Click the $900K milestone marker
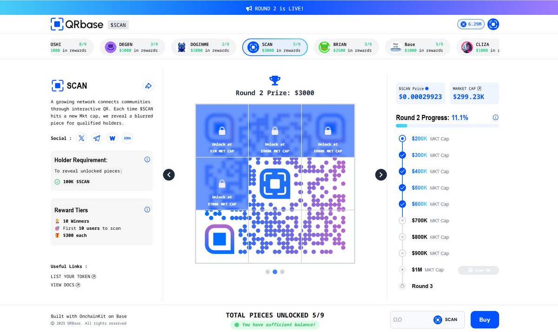Viewport: 558px width, 332px height. tap(402, 253)
